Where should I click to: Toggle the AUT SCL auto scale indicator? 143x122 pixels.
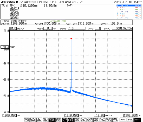tap(90, 120)
